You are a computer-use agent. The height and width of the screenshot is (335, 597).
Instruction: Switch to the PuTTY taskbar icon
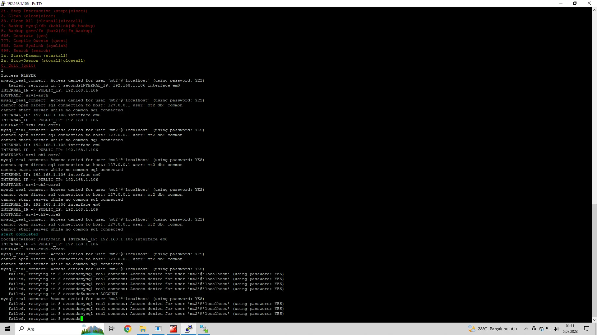point(189,329)
